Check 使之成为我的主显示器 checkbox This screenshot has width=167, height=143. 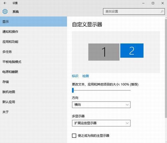[x=74, y=136]
